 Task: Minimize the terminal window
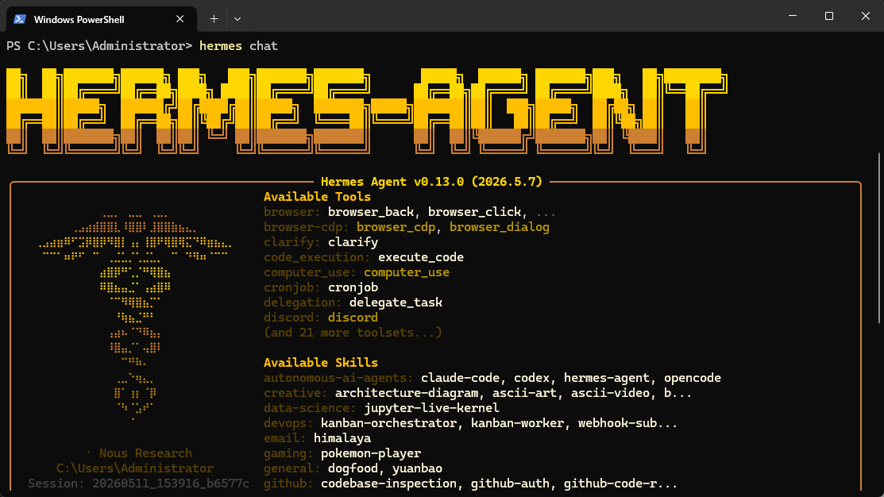[793, 16]
